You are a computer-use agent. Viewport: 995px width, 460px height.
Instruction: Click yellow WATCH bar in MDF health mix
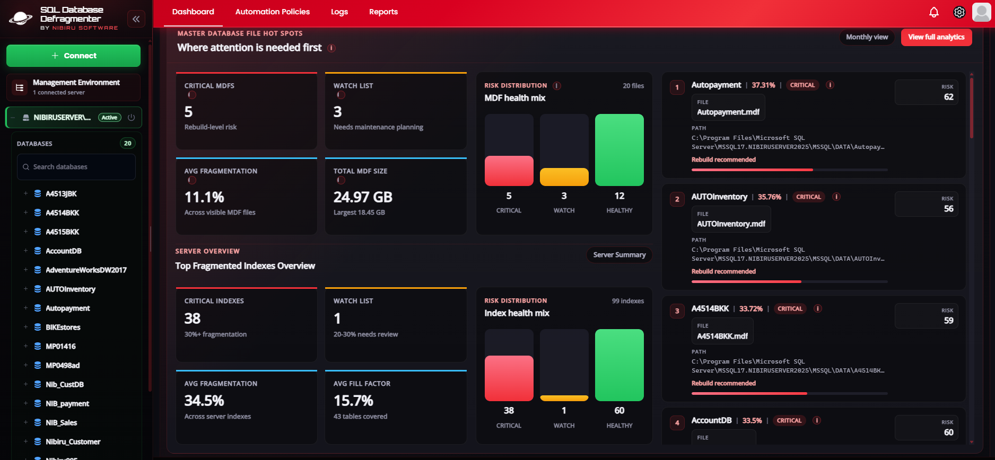coord(564,177)
